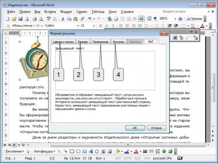218x163 pixels.
Task: Click the Copy icon
Action: [69, 19]
